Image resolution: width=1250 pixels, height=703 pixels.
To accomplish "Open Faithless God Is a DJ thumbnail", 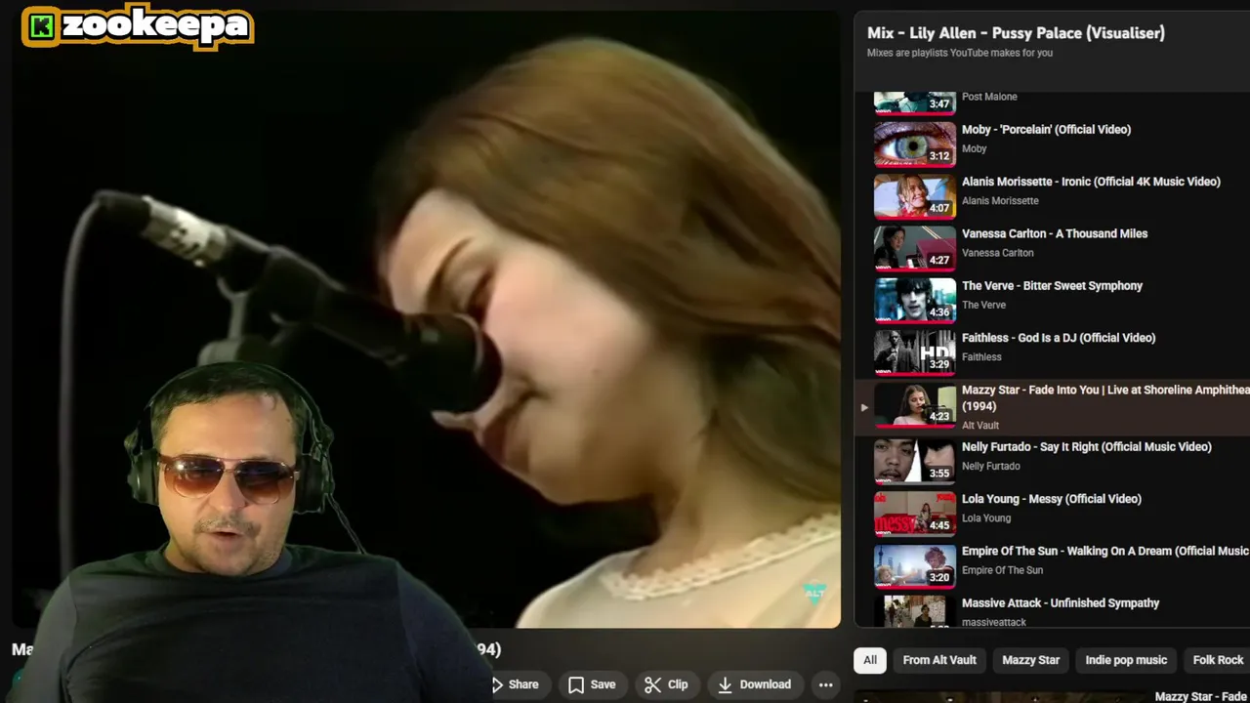I will click(915, 352).
